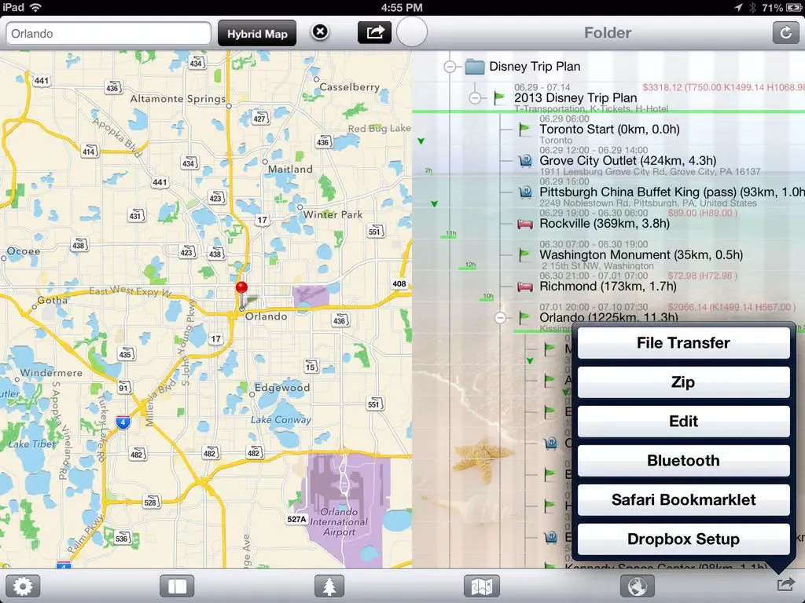The height and width of the screenshot is (603, 805).
Task: Select Grove City Outlet (424km, 4.3h) row
Action: (627, 160)
